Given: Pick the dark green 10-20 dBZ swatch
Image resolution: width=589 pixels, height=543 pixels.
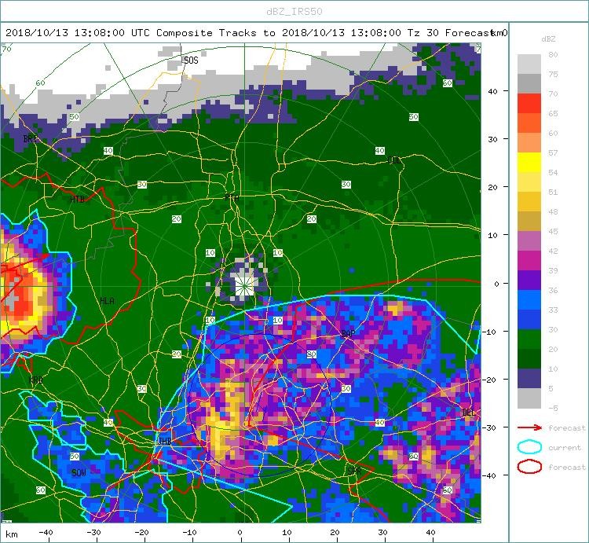Looking at the screenshot, I should point(529,358).
